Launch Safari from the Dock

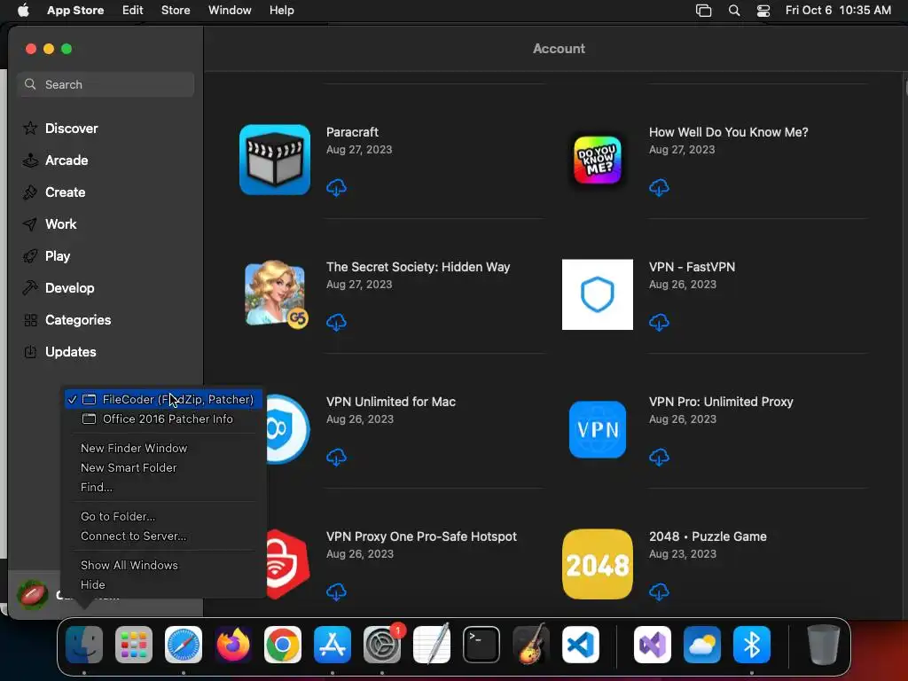point(184,645)
